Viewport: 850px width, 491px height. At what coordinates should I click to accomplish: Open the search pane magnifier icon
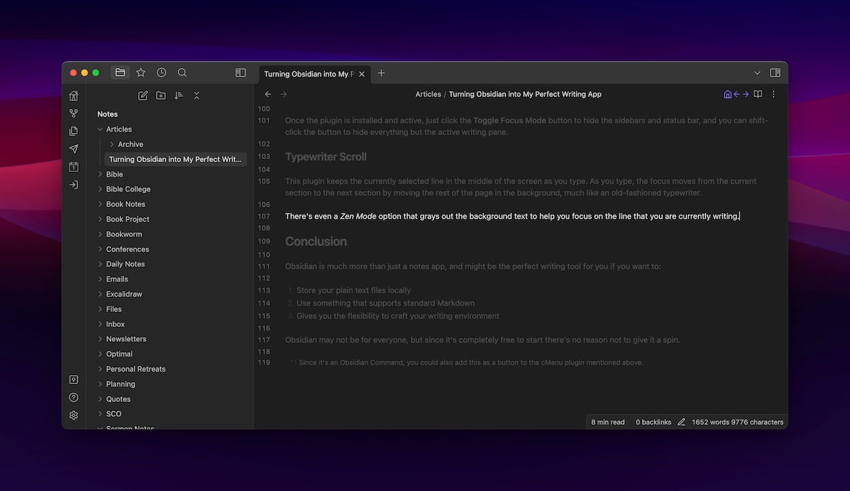(182, 73)
